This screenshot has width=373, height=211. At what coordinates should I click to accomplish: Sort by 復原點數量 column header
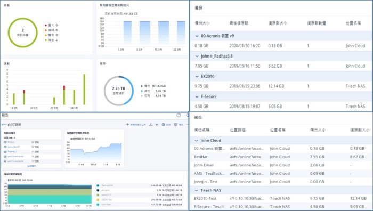317,23
